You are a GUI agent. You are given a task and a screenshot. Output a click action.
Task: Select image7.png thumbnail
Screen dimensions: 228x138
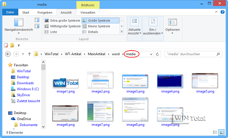[x=100, y=111]
